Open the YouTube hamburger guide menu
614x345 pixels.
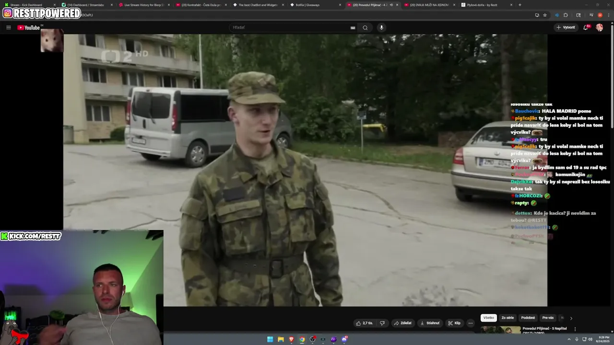pyautogui.click(x=8, y=27)
